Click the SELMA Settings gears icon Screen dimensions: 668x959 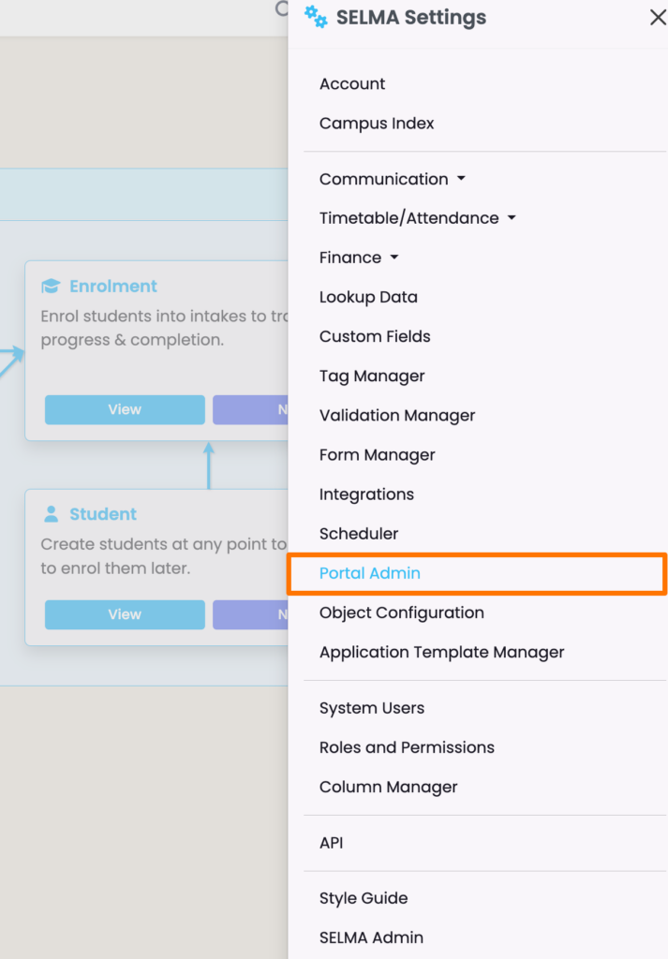(x=316, y=17)
